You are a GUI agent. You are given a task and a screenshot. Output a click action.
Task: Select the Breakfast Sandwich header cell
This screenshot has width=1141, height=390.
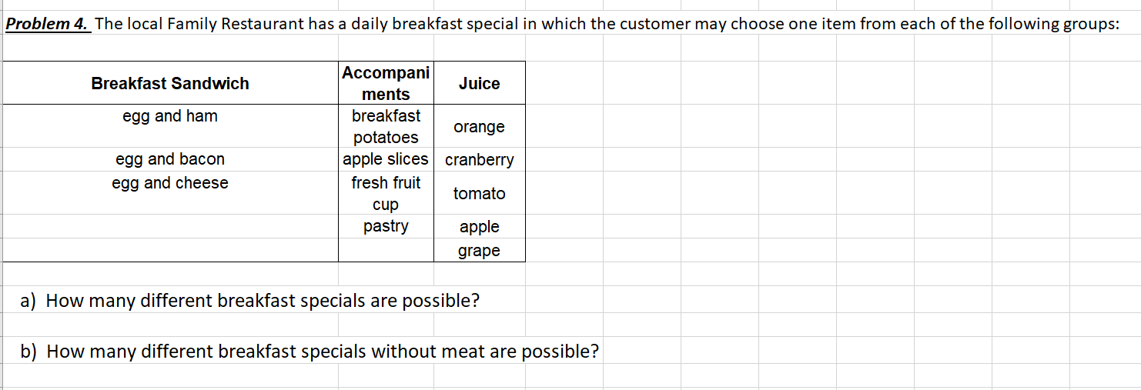(x=170, y=84)
